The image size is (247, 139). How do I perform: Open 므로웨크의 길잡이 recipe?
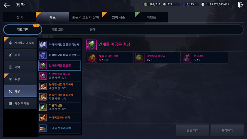[x=60, y=76]
